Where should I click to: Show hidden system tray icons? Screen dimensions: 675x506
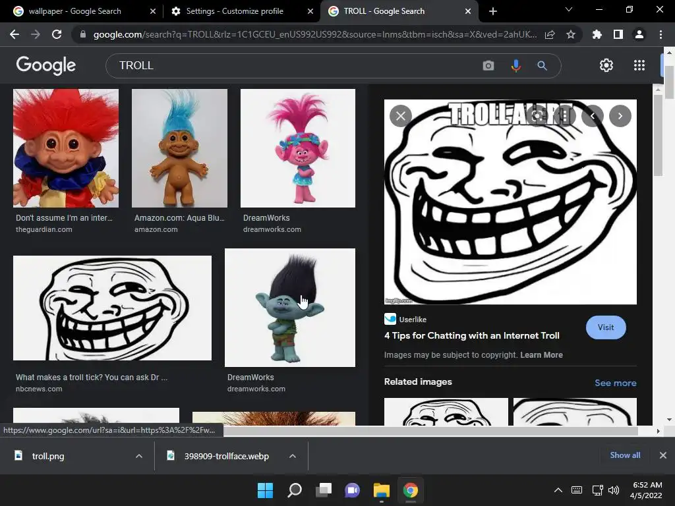point(558,490)
